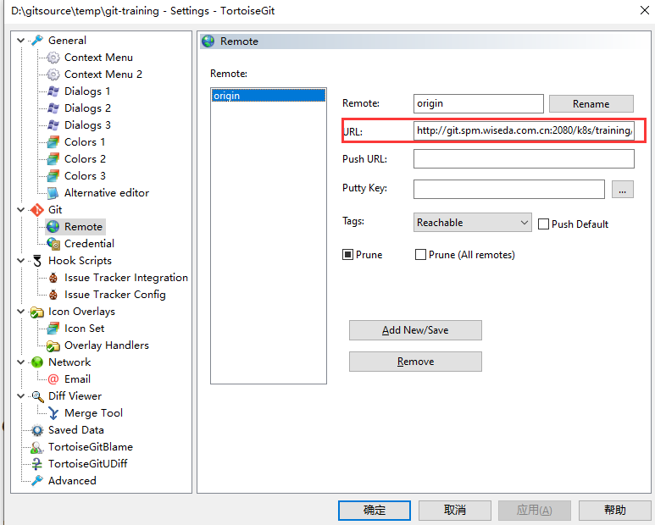Collapse the Hook Scripts tree node
Screen dimensions: 655x525
point(20,261)
